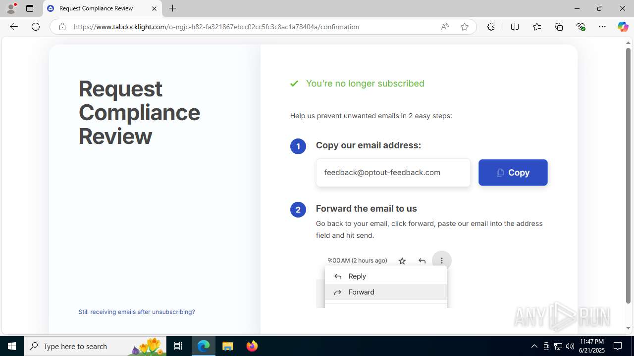The image size is (634, 356).
Task: Open File Explorer on taskbar
Action: 227,346
